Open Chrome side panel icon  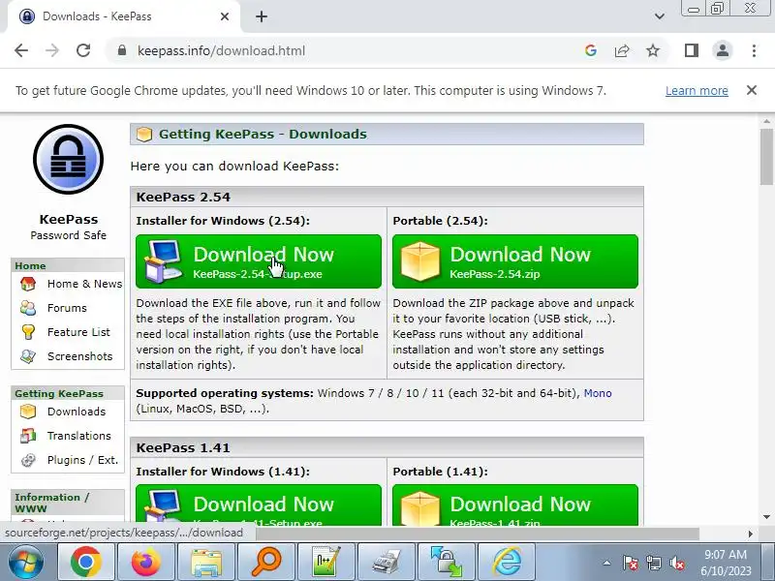click(692, 50)
